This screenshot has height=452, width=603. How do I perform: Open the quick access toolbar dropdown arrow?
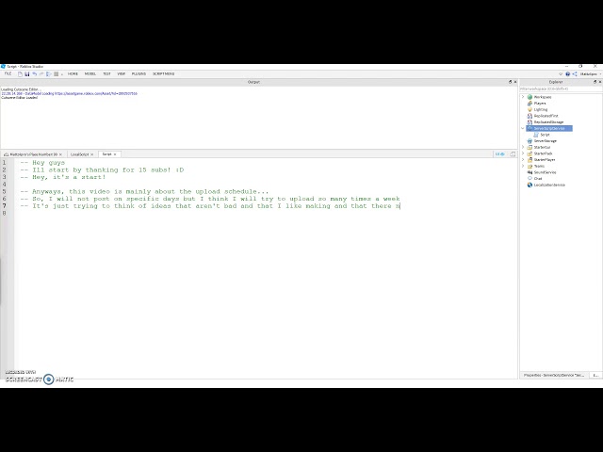click(x=62, y=74)
